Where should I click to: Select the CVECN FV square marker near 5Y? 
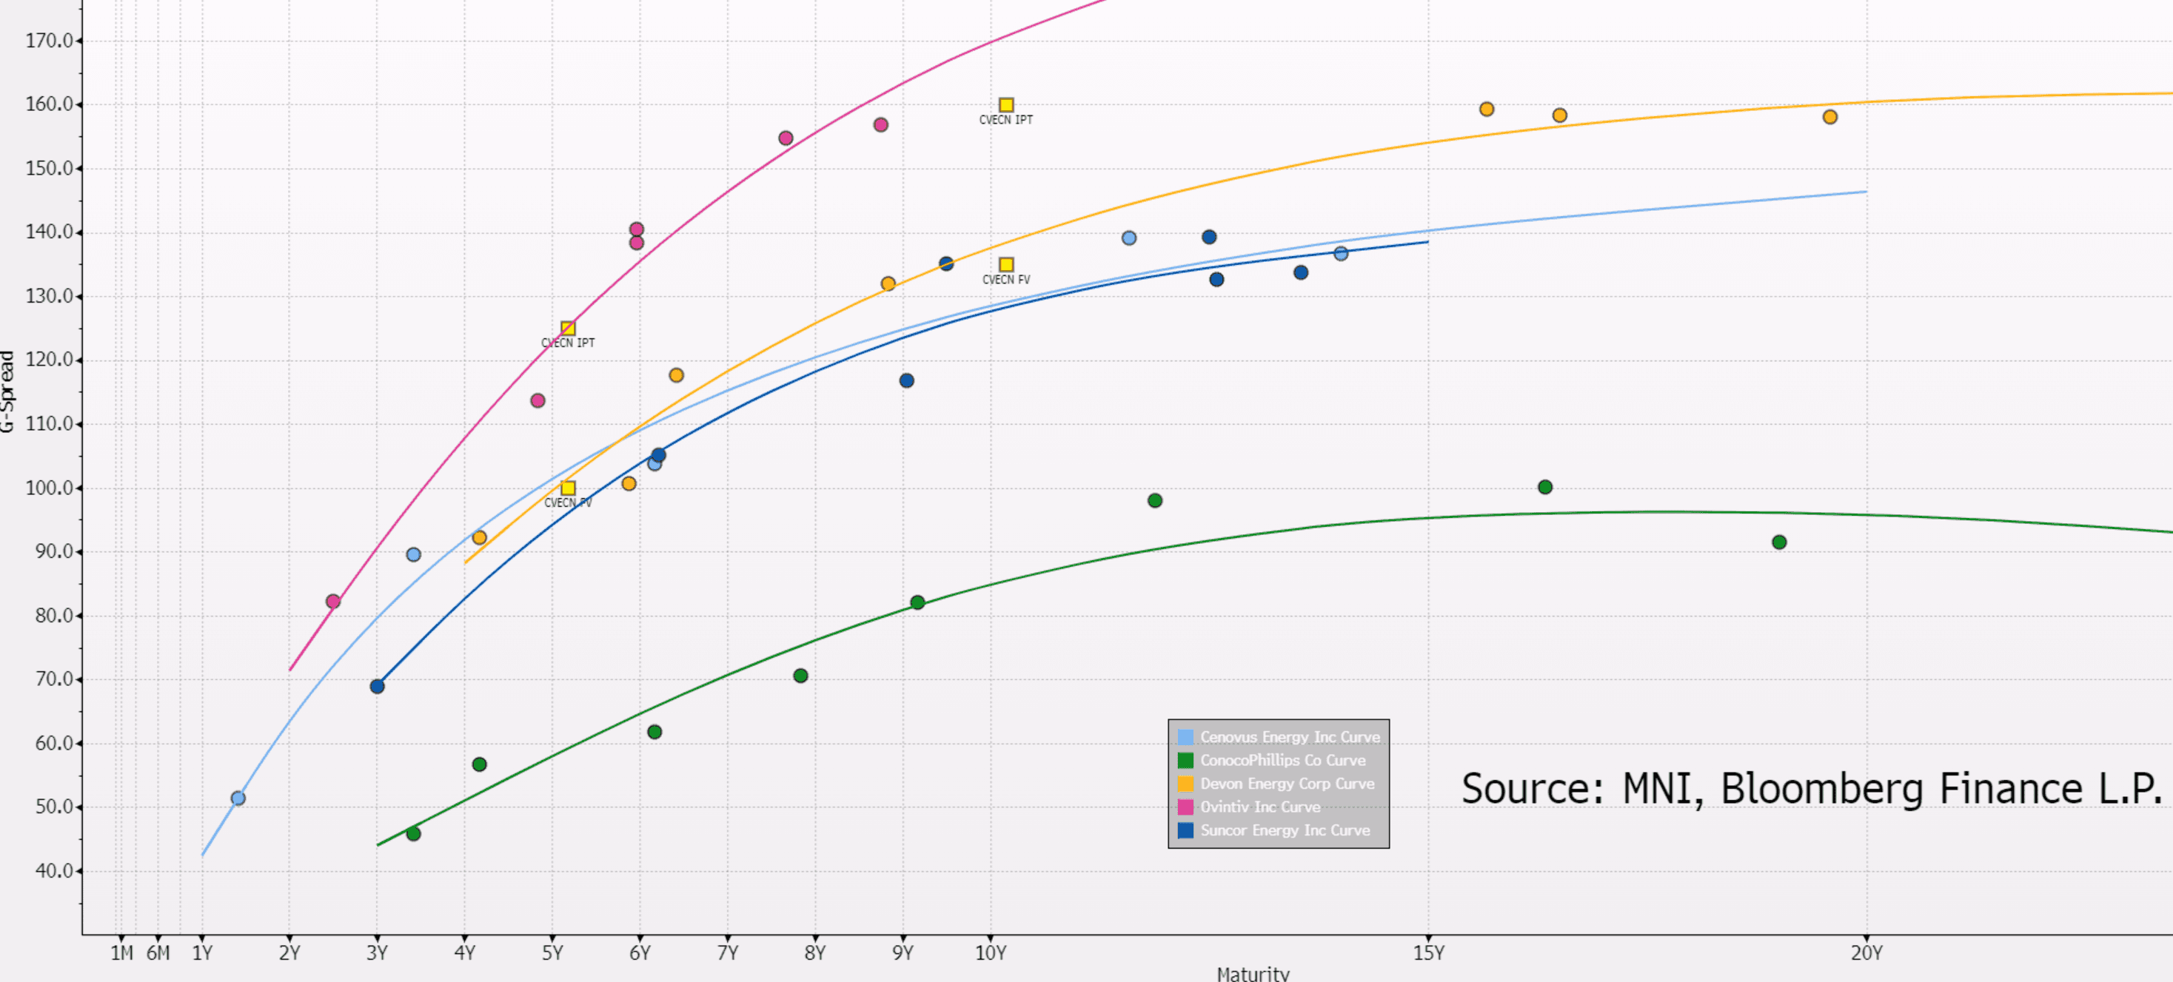click(x=568, y=488)
